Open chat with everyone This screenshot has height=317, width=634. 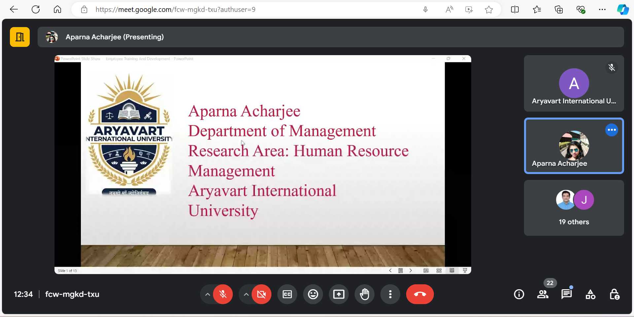tap(567, 294)
